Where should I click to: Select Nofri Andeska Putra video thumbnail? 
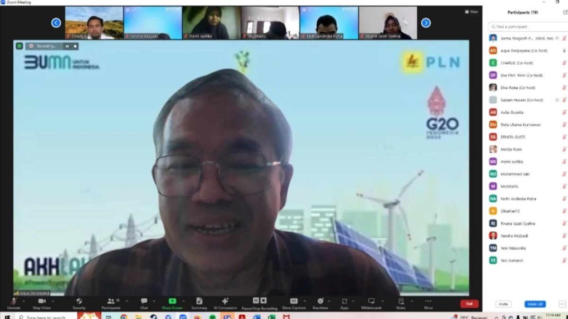point(329,23)
